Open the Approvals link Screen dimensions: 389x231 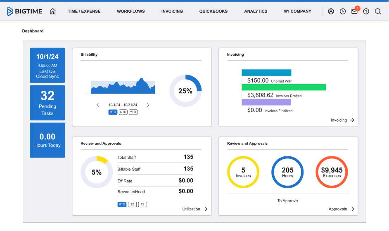tap(338, 209)
